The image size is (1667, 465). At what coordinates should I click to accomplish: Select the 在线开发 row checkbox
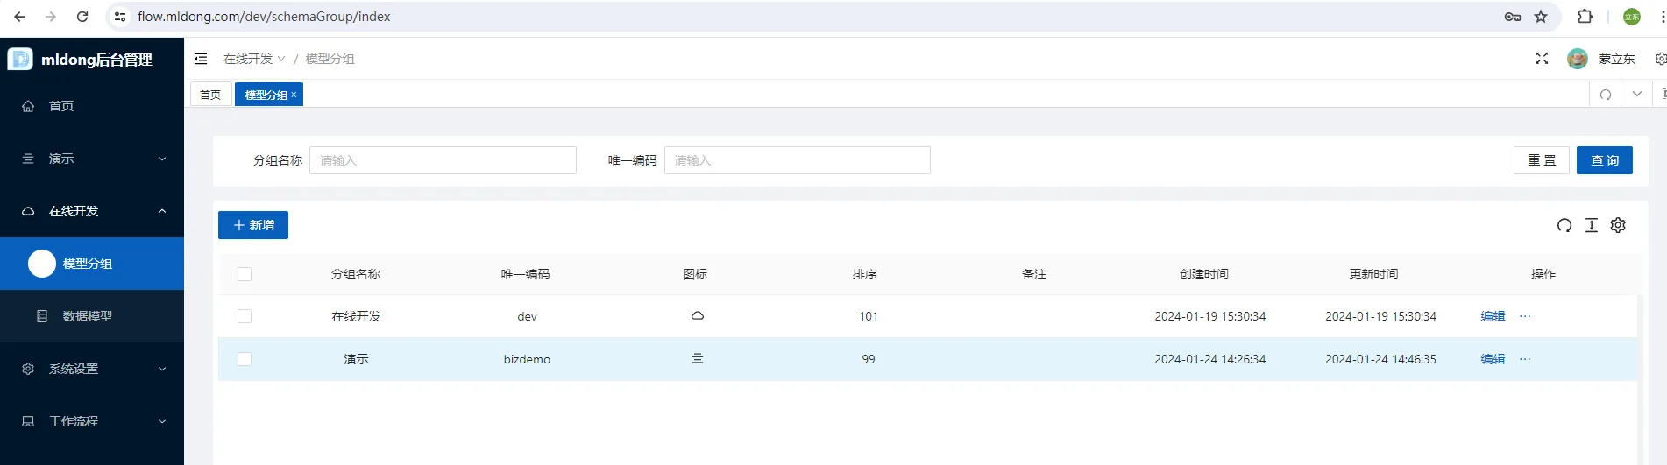tap(245, 316)
